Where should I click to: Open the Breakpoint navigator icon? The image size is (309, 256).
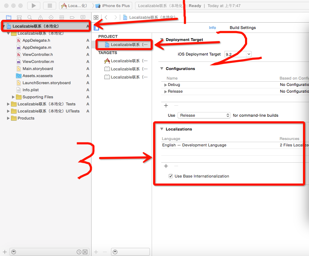pyautogui.click(x=72, y=17)
